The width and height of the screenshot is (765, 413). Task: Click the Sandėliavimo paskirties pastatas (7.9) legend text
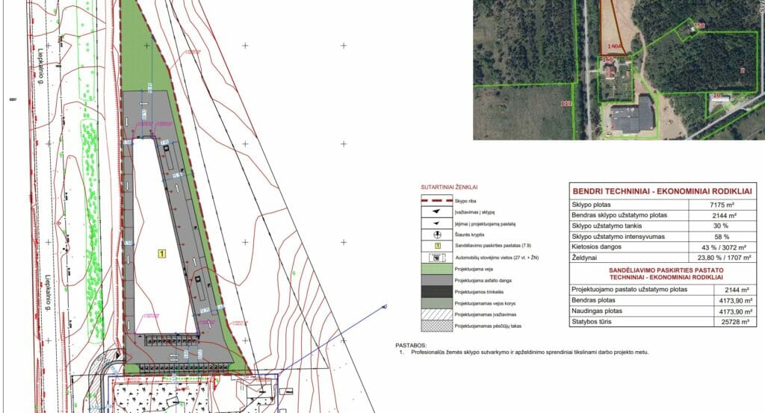(x=493, y=246)
